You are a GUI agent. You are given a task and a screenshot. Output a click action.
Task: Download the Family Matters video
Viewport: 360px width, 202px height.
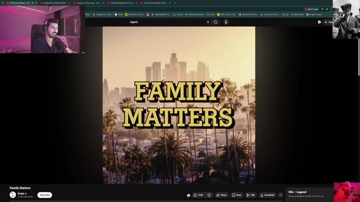267,195
